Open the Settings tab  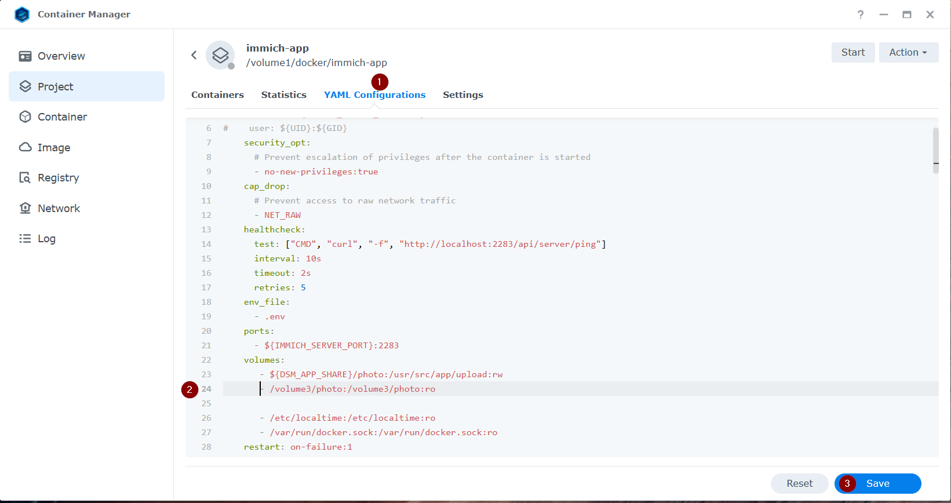click(463, 95)
